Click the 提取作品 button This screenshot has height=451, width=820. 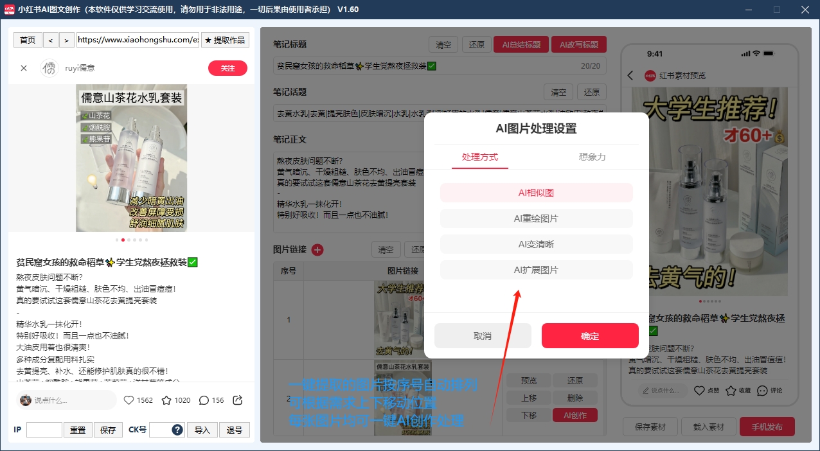(x=225, y=40)
